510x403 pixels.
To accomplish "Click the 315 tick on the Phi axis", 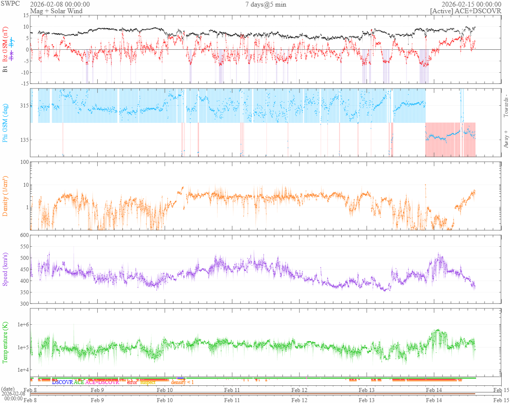I will [x=24, y=106].
